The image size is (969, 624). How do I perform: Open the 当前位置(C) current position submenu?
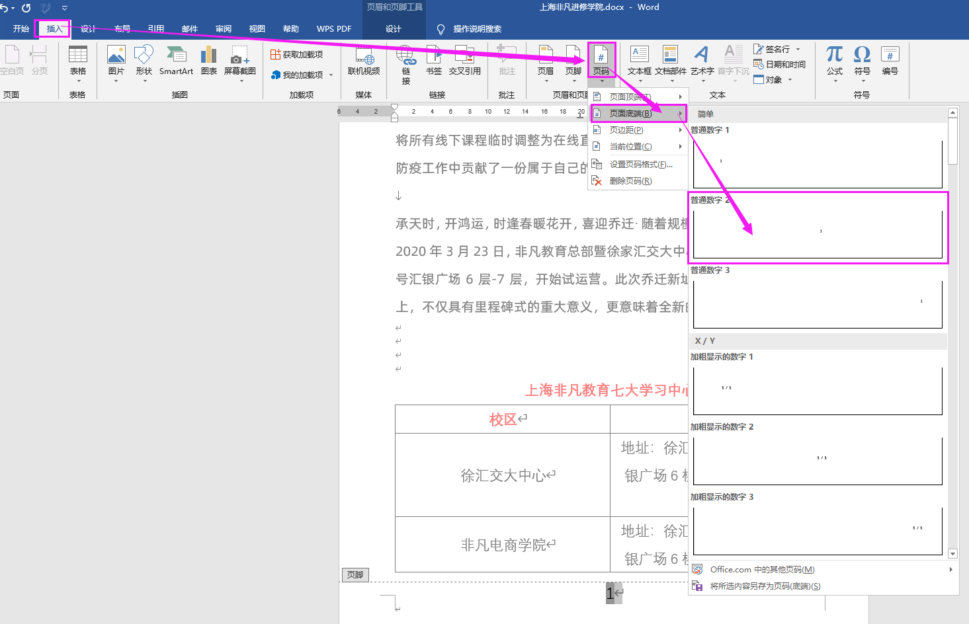639,146
